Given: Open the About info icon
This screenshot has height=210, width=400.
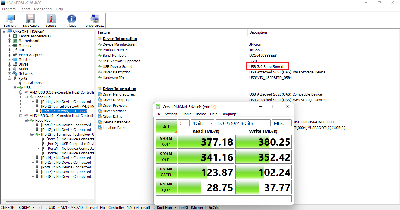Looking at the screenshot, I should pos(72,21).
